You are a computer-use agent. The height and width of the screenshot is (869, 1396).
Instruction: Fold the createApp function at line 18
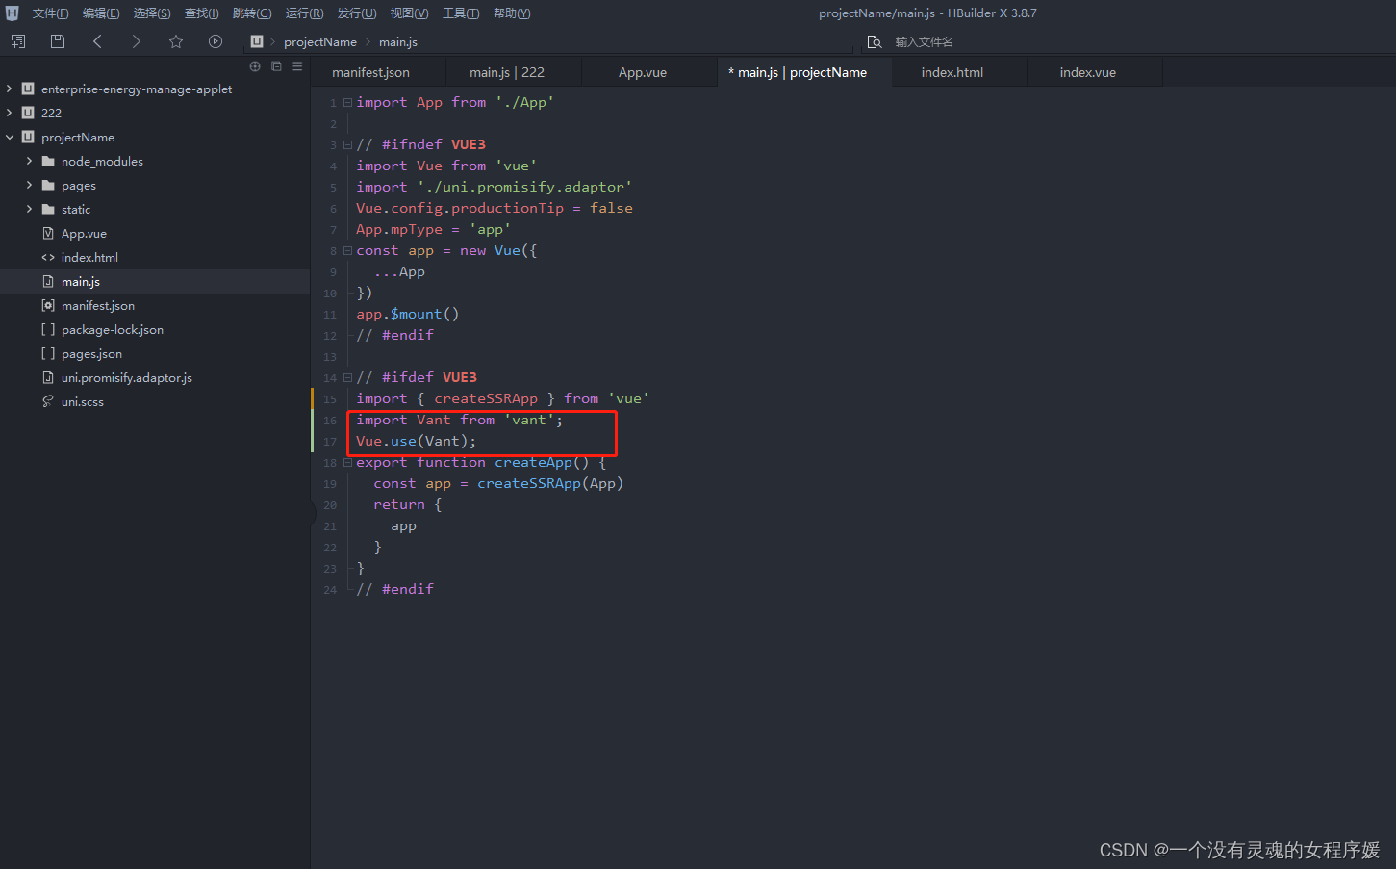point(347,462)
